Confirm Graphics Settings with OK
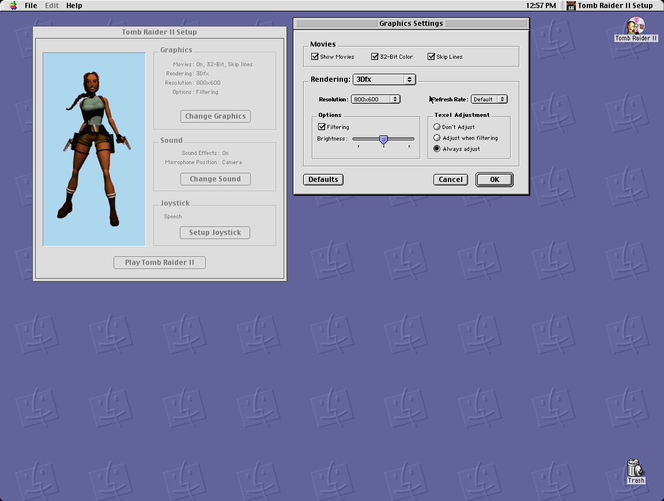The image size is (664, 501). 494,180
